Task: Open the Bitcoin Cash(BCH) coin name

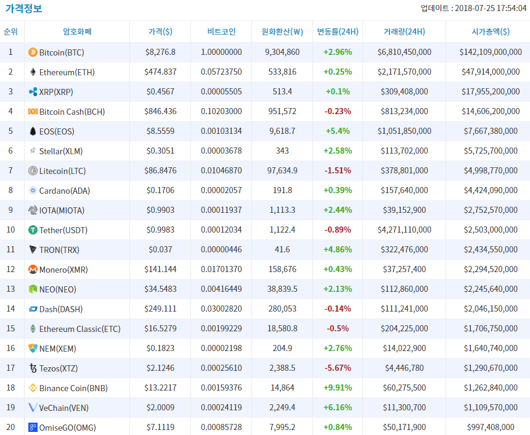Action: click(x=72, y=112)
